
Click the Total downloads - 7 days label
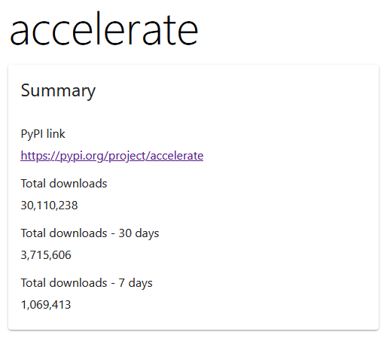(x=87, y=283)
